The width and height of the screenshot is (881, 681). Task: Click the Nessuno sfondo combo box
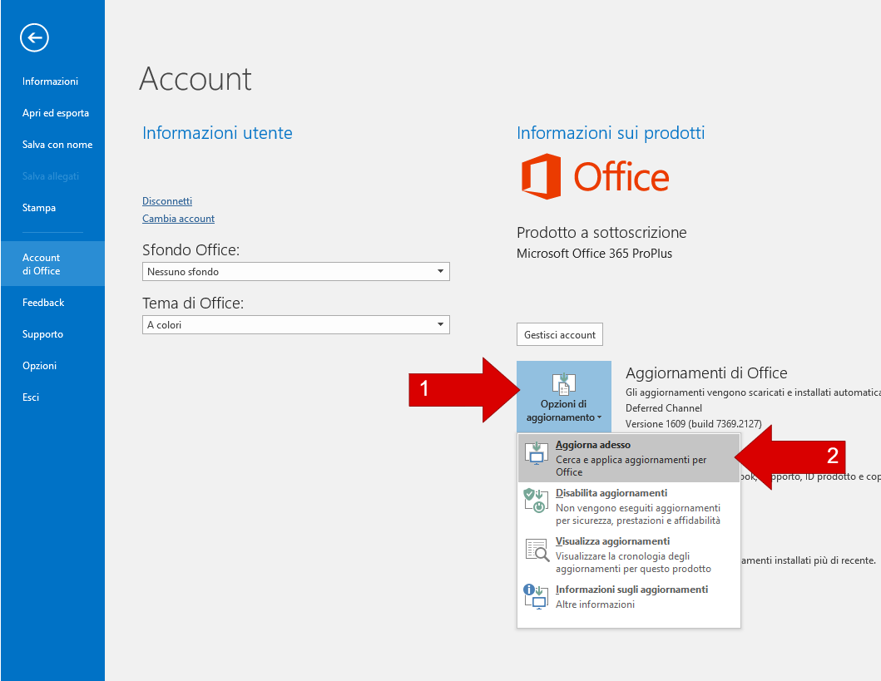(x=295, y=272)
